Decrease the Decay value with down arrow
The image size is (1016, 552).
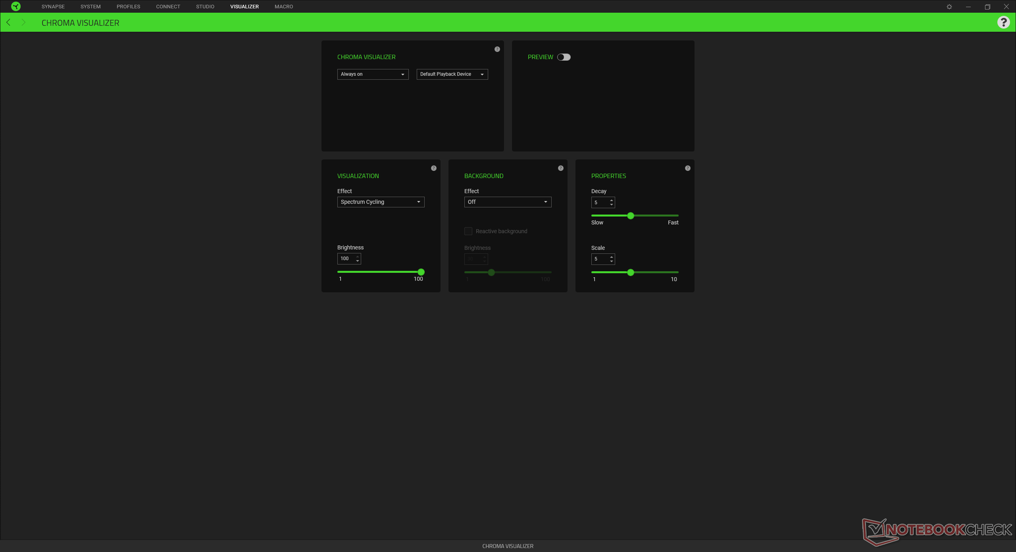(x=612, y=205)
